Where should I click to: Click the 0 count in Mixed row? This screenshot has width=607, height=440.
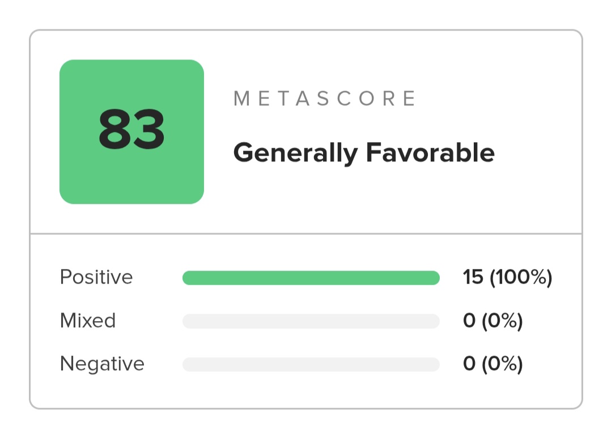click(x=469, y=321)
